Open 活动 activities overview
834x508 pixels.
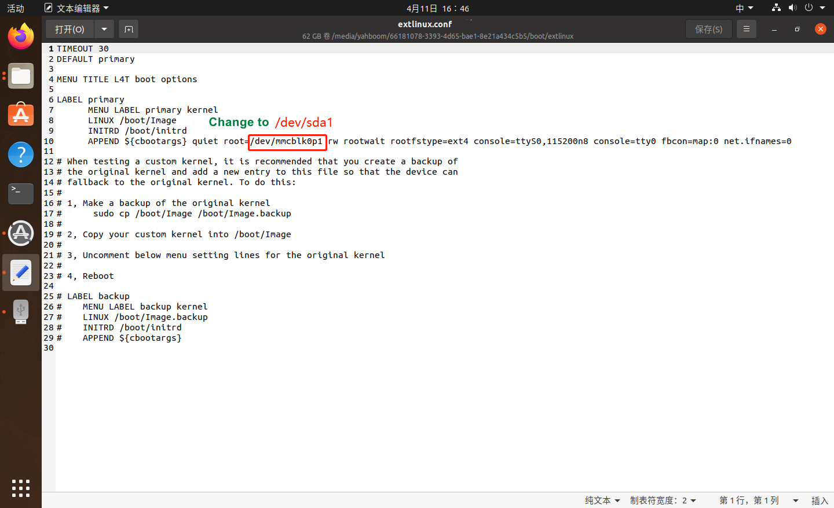point(16,8)
